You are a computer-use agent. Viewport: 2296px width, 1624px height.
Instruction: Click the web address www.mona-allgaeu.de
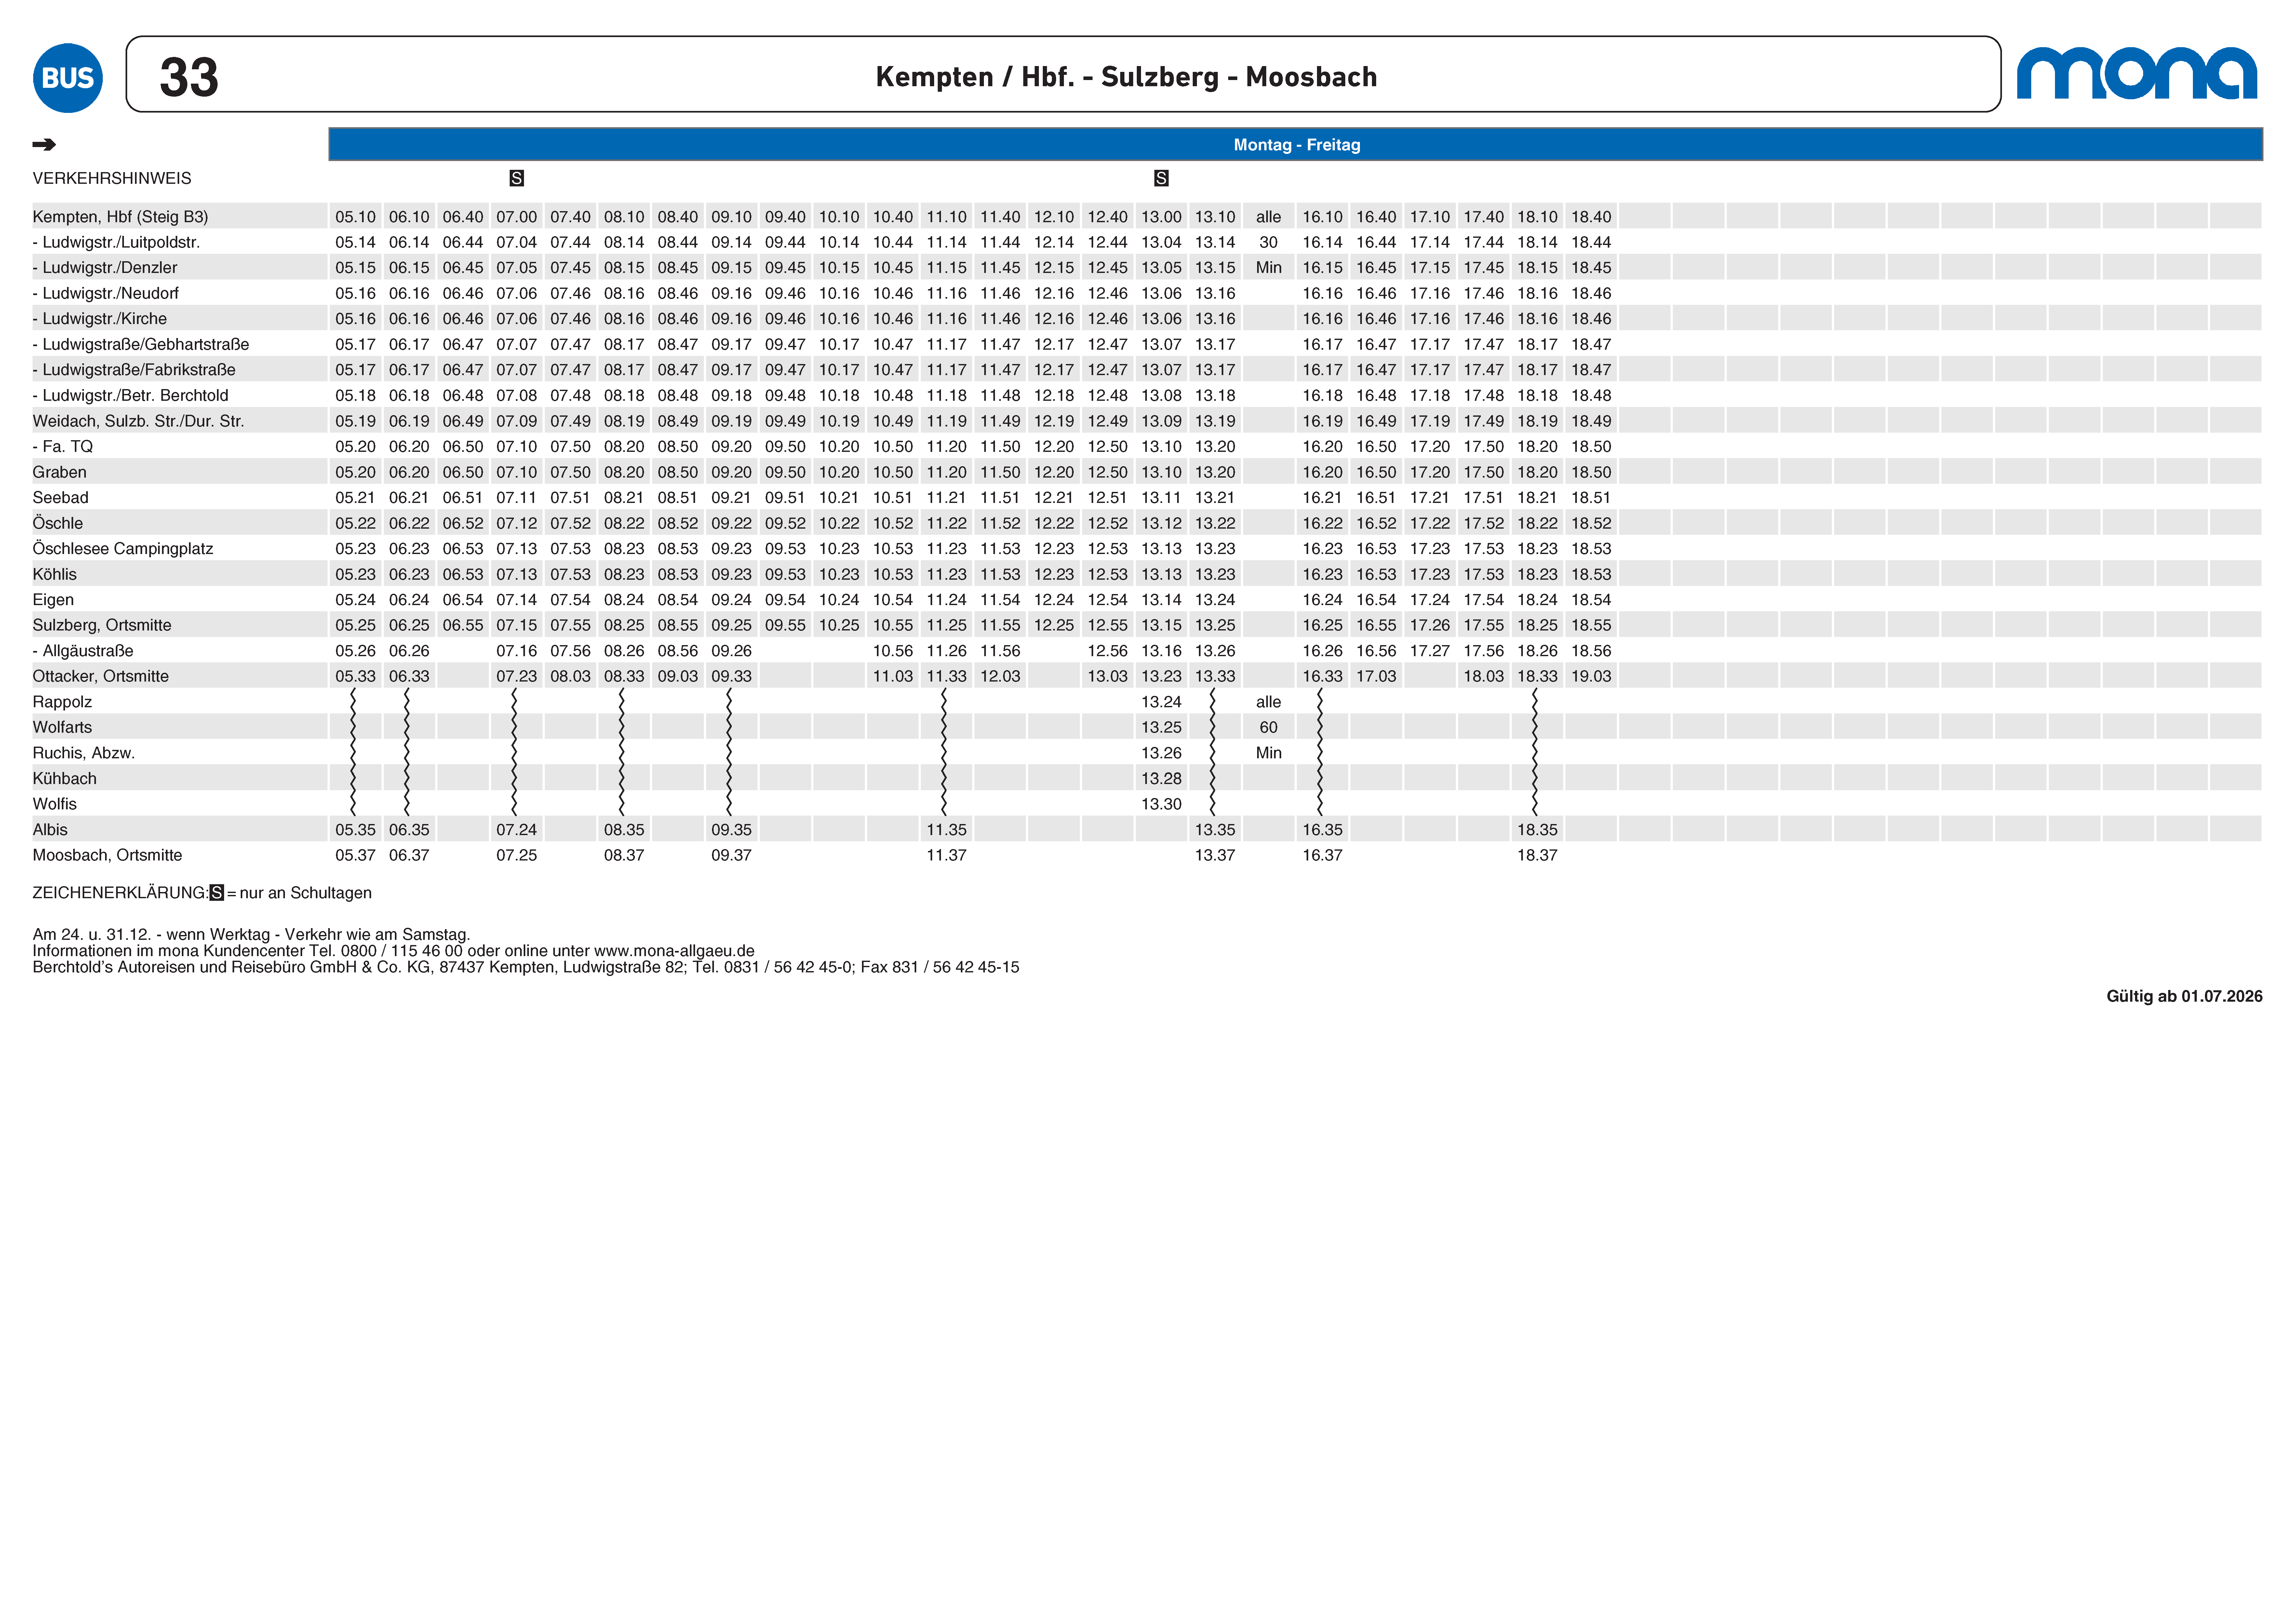674,951
